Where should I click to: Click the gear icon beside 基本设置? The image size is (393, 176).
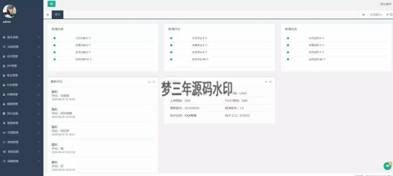[x=4, y=37]
